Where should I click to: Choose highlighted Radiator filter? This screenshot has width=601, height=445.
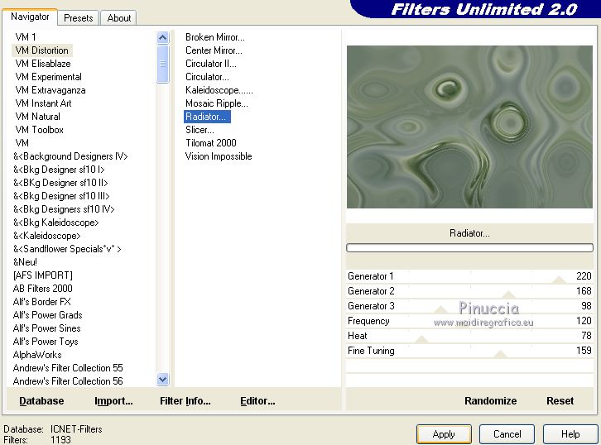coord(207,117)
